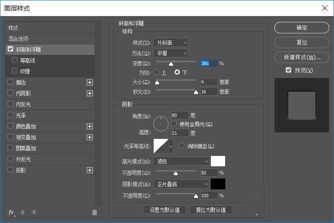This screenshot has width=334, height=223.
Task: Click the black shadow color swatch
Action: pos(218,184)
